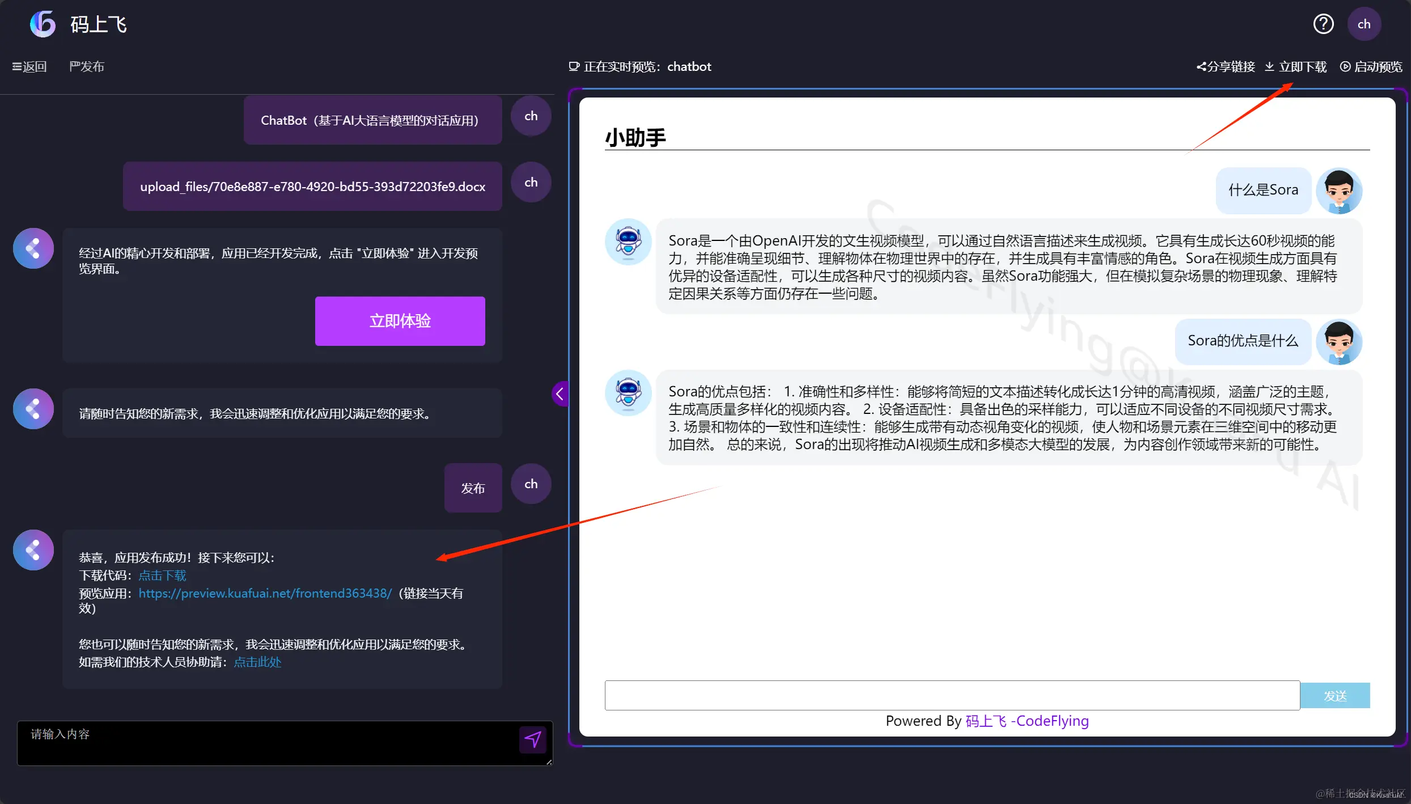Click the 小助手 heading

(x=635, y=137)
